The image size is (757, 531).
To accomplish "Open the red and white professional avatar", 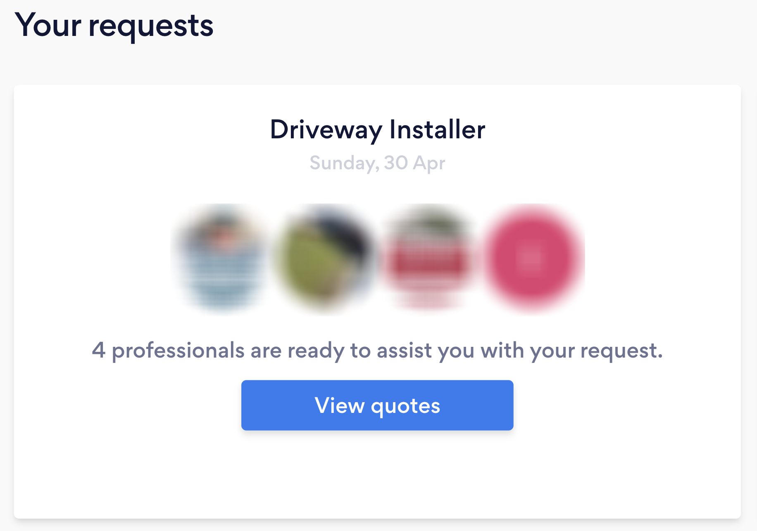I will 428,259.
